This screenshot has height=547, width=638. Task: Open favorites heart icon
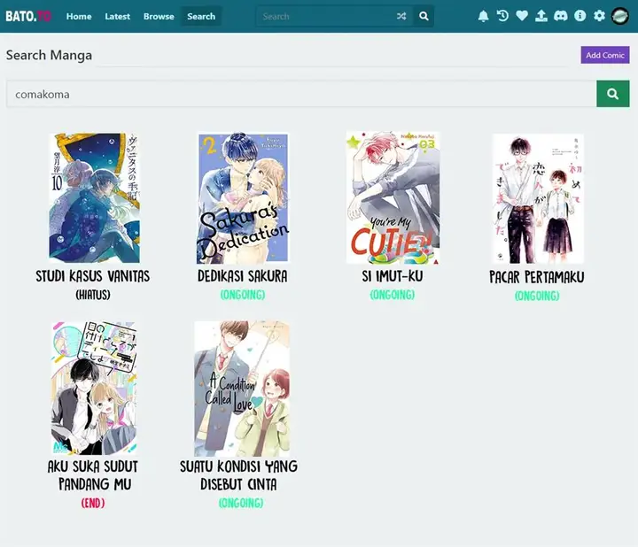click(522, 16)
